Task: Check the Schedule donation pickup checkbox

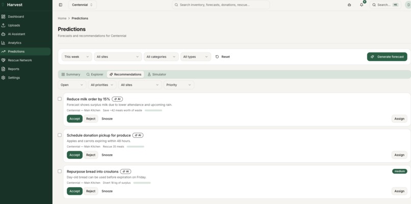Action: coord(60,135)
